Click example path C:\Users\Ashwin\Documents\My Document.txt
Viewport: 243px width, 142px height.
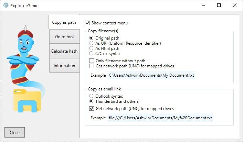(151, 75)
